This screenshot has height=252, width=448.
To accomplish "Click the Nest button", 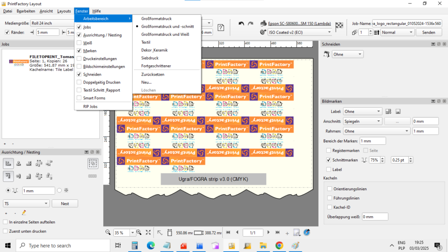I will pyautogui.click(x=65, y=203).
